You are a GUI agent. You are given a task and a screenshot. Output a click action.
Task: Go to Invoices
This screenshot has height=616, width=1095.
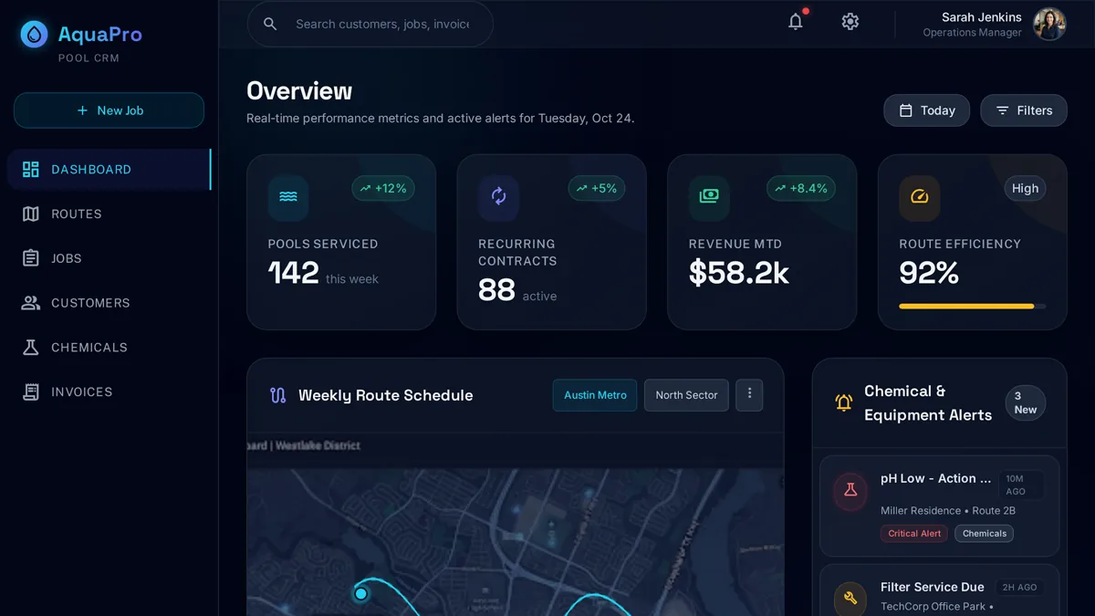(x=109, y=392)
